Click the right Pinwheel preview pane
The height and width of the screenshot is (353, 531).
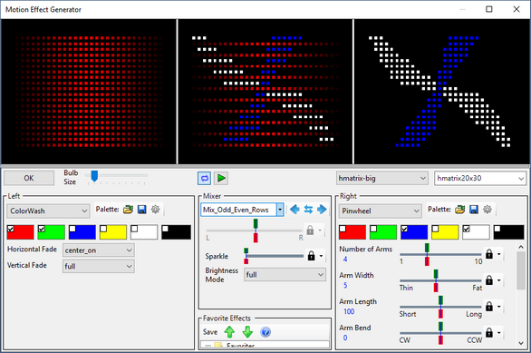click(x=441, y=92)
